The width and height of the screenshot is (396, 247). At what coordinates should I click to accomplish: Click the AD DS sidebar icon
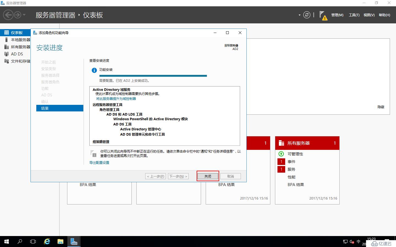click(7, 54)
